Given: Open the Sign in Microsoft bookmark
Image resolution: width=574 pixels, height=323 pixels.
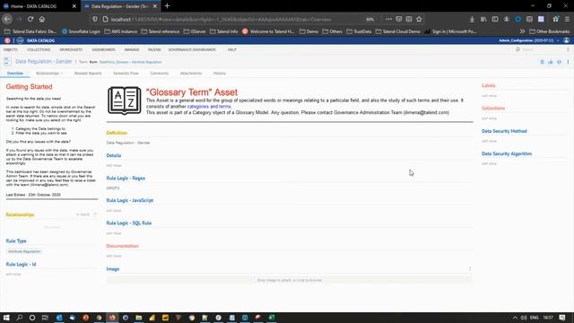Looking at the screenshot, I should (x=450, y=31).
